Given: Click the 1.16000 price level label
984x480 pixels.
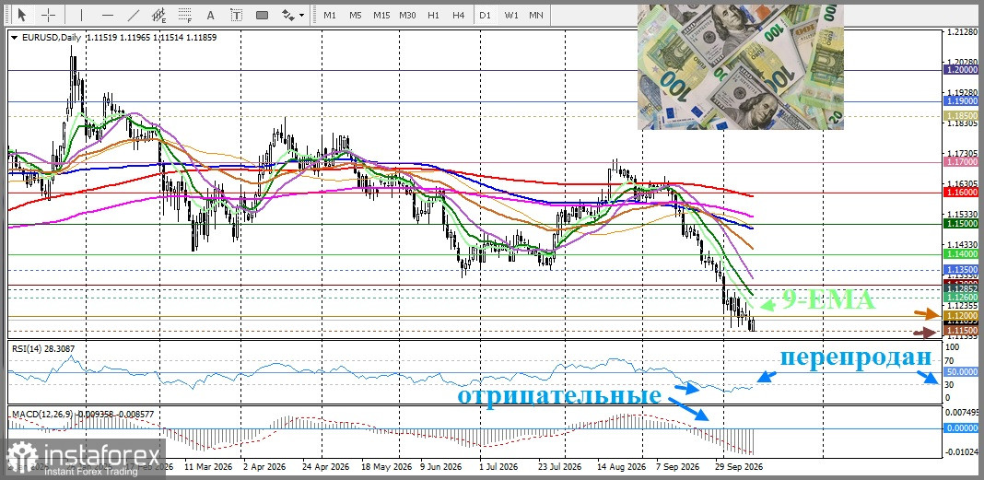Looking at the screenshot, I should 961,193.
